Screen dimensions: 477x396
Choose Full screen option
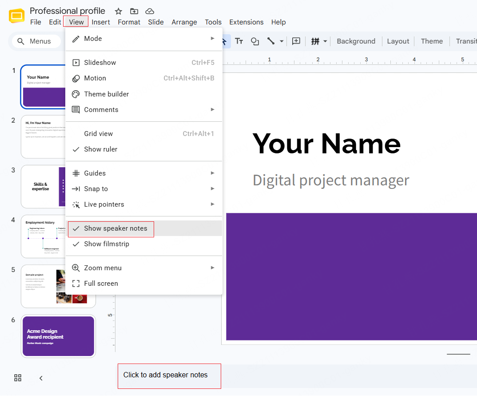(143, 284)
